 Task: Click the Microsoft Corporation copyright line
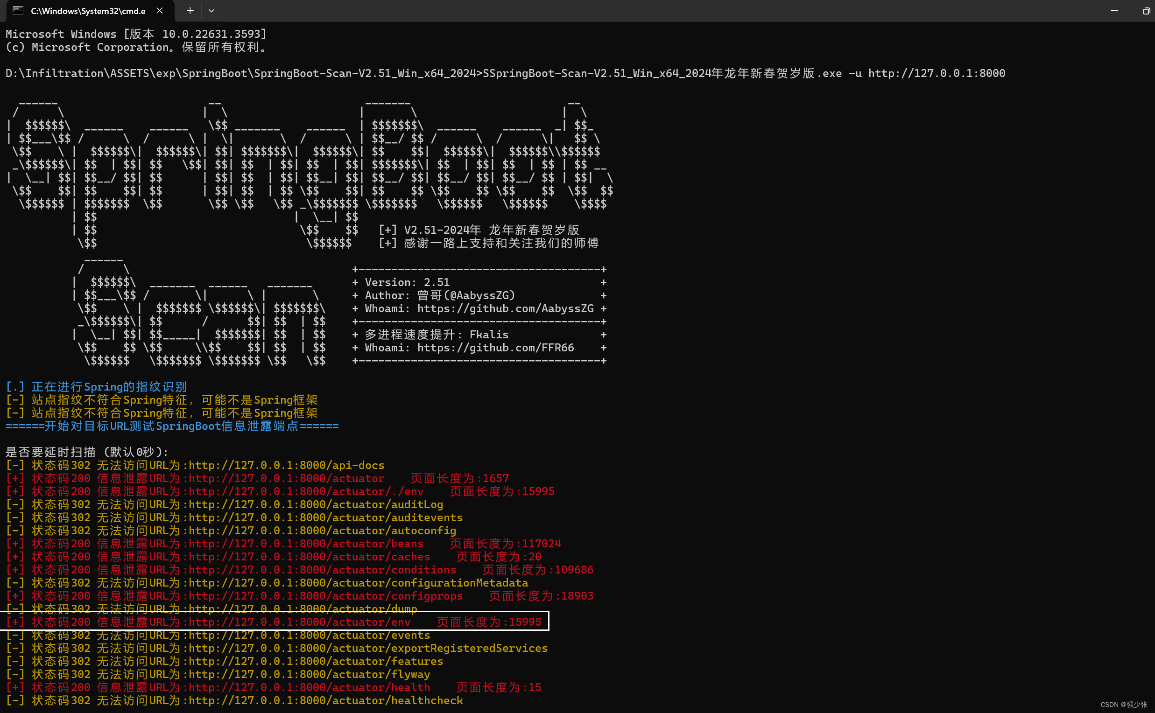[x=136, y=47]
